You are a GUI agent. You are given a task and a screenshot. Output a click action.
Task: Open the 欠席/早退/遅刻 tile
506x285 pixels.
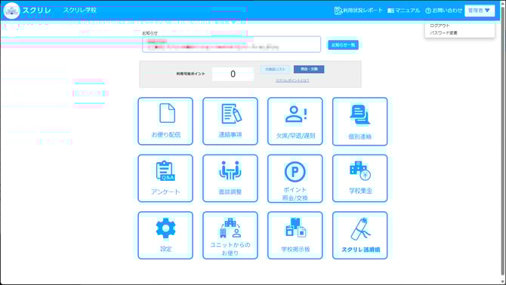pos(295,121)
